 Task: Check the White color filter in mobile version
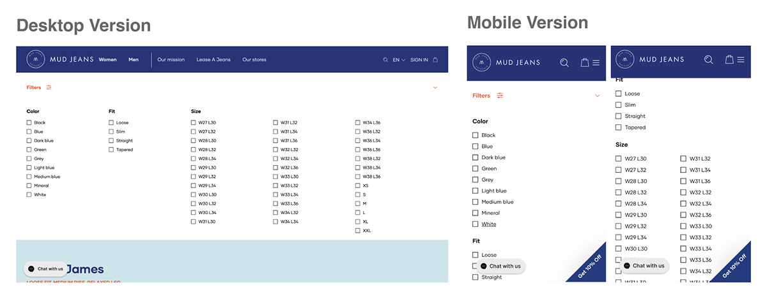(x=475, y=224)
